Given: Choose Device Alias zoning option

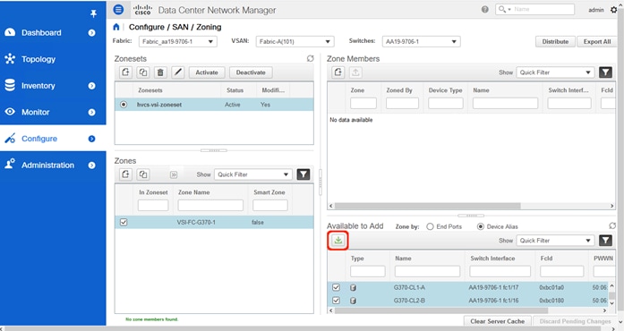Looking at the screenshot, I should (481, 226).
